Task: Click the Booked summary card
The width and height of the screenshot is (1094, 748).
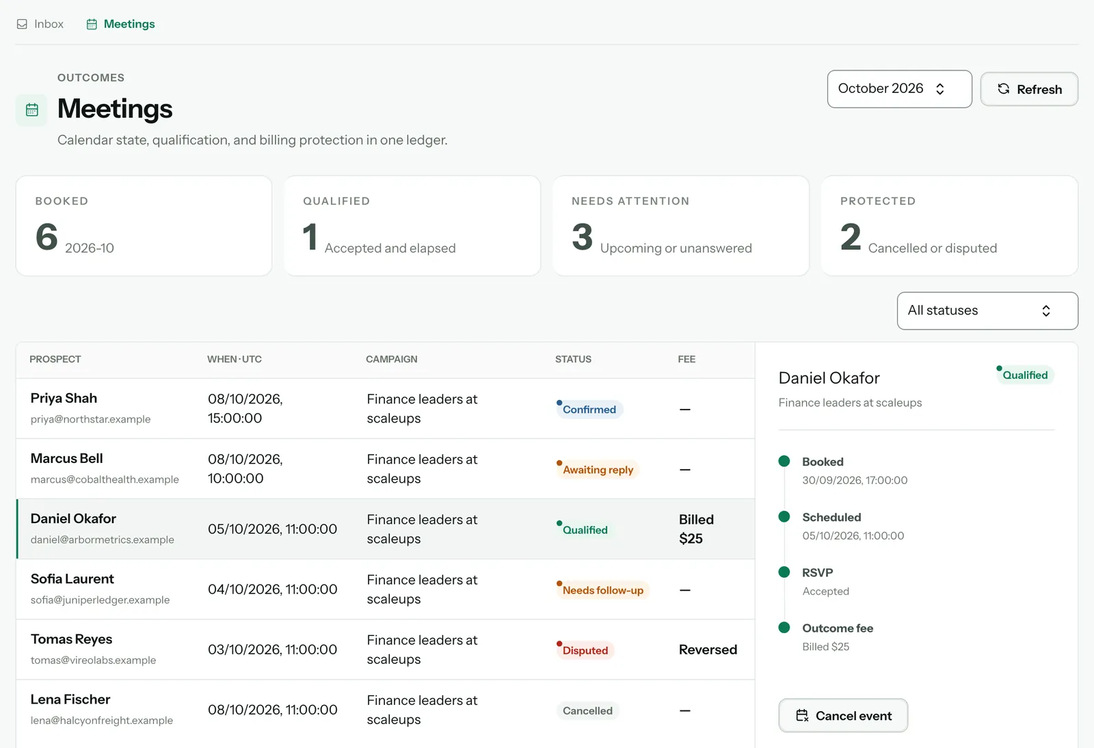Action: pyautogui.click(x=144, y=226)
